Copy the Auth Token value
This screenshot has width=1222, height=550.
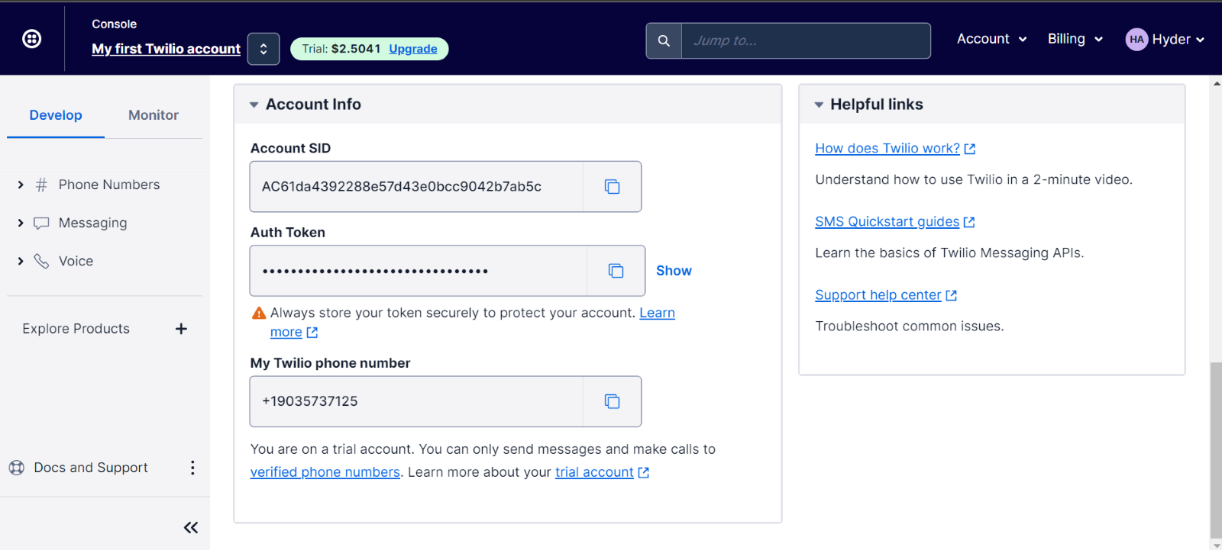click(616, 271)
